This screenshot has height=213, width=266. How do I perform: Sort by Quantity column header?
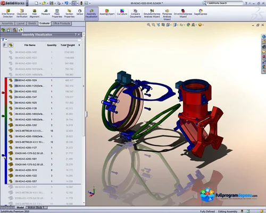pyautogui.click(x=52, y=45)
